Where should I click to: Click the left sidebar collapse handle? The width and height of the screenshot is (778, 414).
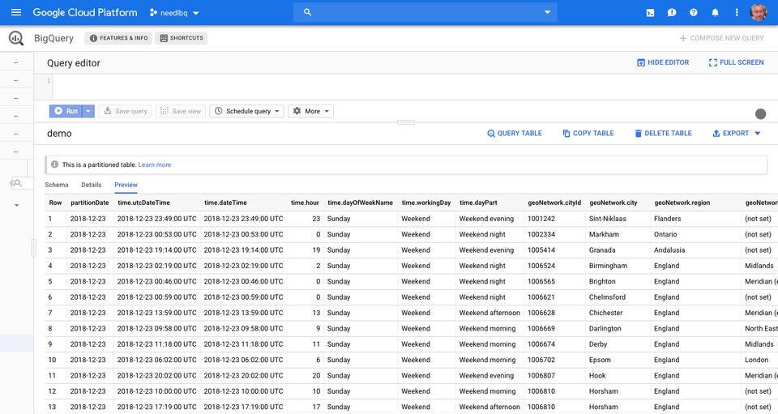pyautogui.click(x=34, y=247)
